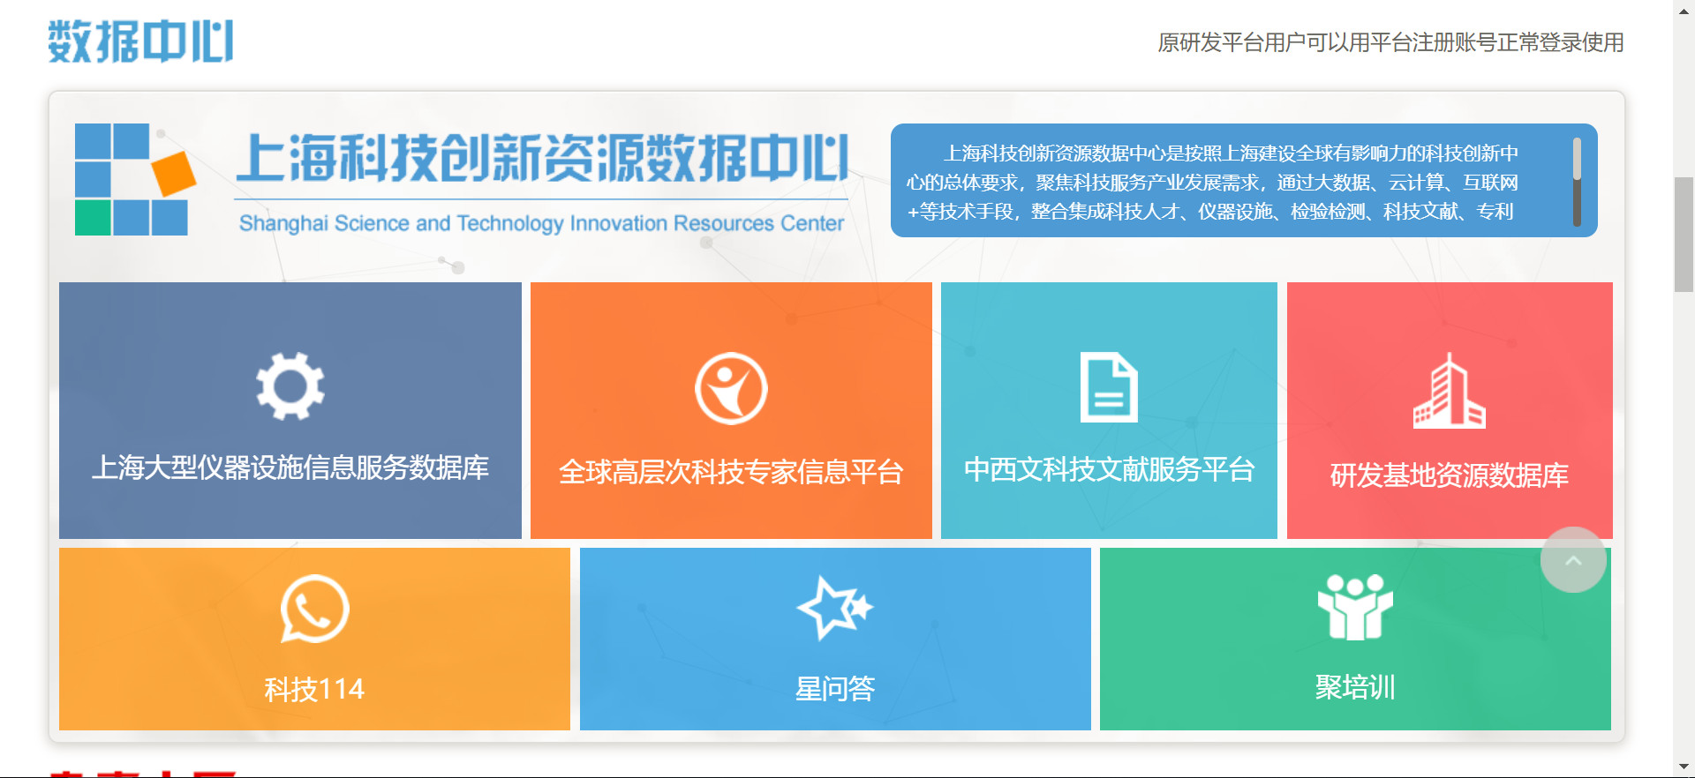Open 中西文科技文献服务平台 label
This screenshot has width=1695, height=778.
1109,469
